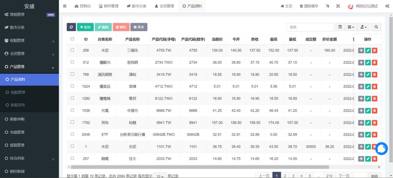Expand the 权限管理 sidebar menu
This screenshot has width=393, height=178.
click(x=29, y=40)
